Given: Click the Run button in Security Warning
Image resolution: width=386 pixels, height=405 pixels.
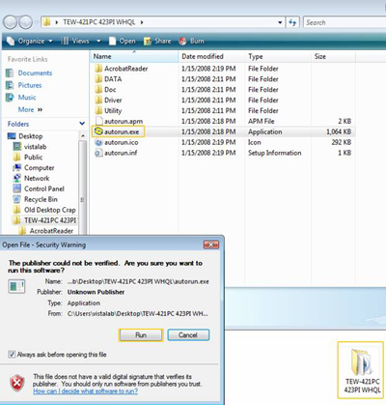Looking at the screenshot, I should point(141,335).
